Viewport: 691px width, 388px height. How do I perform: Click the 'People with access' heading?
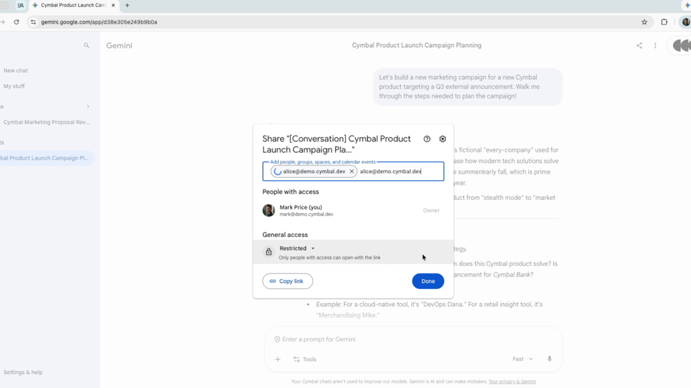click(290, 192)
